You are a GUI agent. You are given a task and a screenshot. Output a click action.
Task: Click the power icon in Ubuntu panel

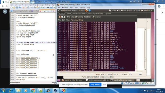coord(152,10)
